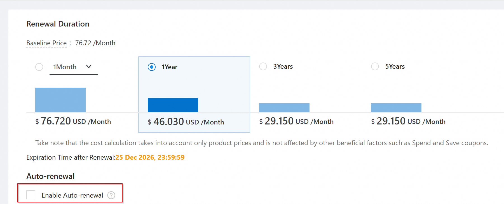Click the 1Month light blue price bar
Image resolution: width=504 pixels, height=204 pixels.
(60, 100)
